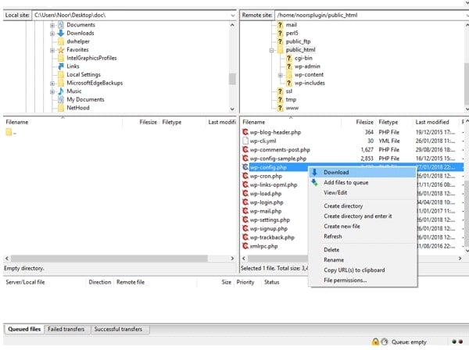Image resolution: width=469 pixels, height=350 pixels.
Task: Select Create new file entry
Action: coord(363,227)
